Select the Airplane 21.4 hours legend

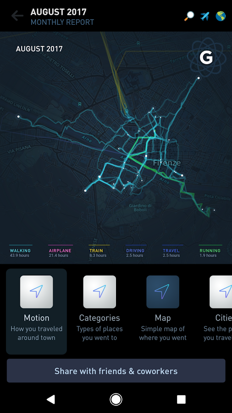60,251
